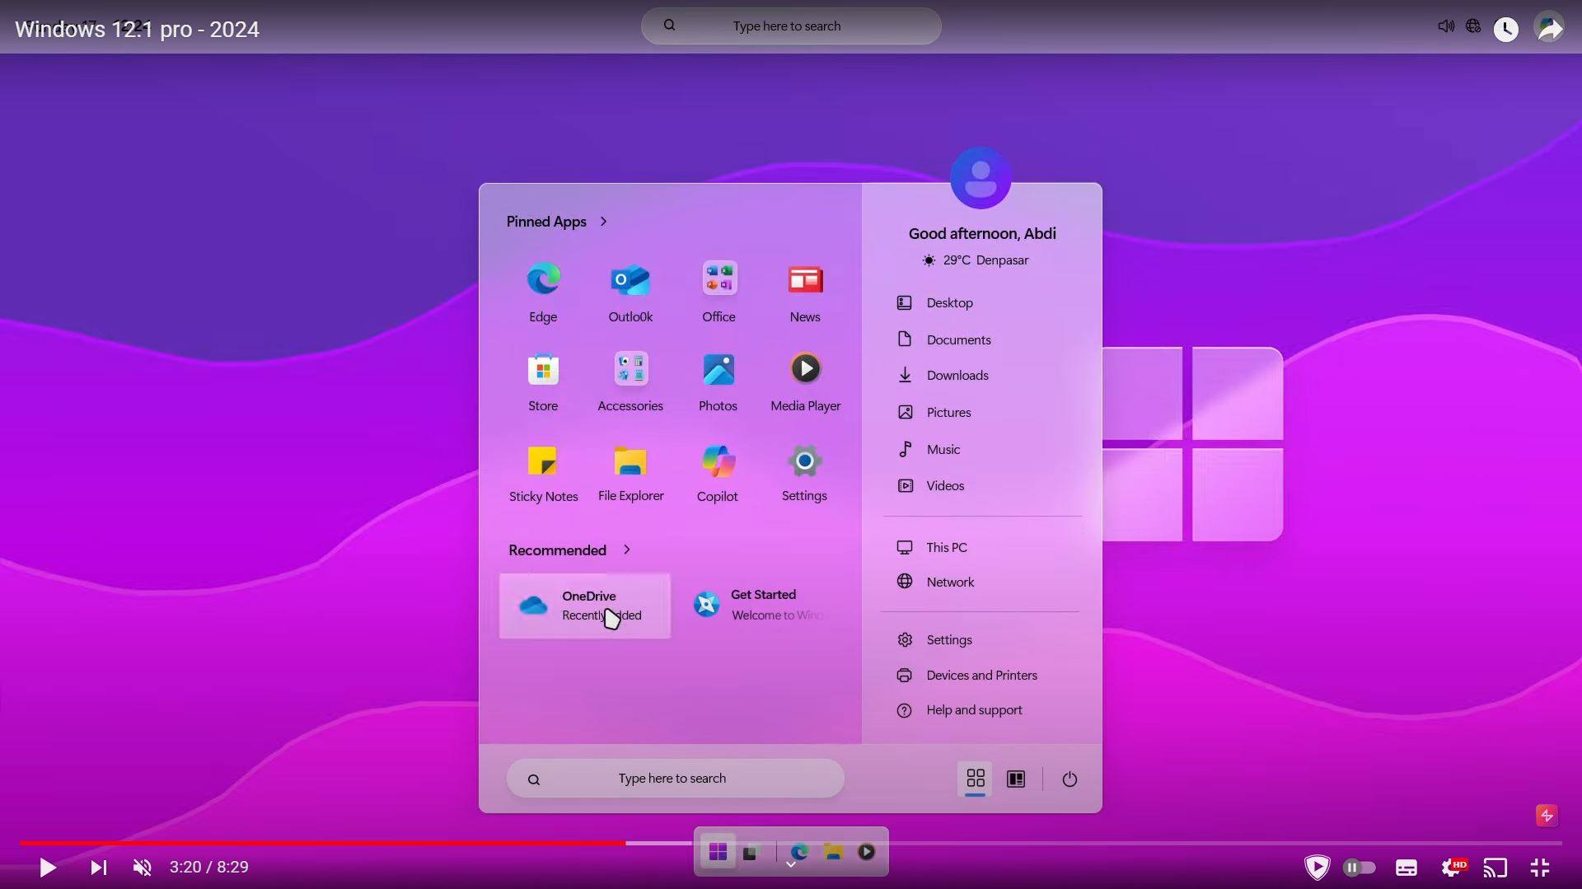
Task: Open File Explorer from pinned apps
Action: click(630, 461)
